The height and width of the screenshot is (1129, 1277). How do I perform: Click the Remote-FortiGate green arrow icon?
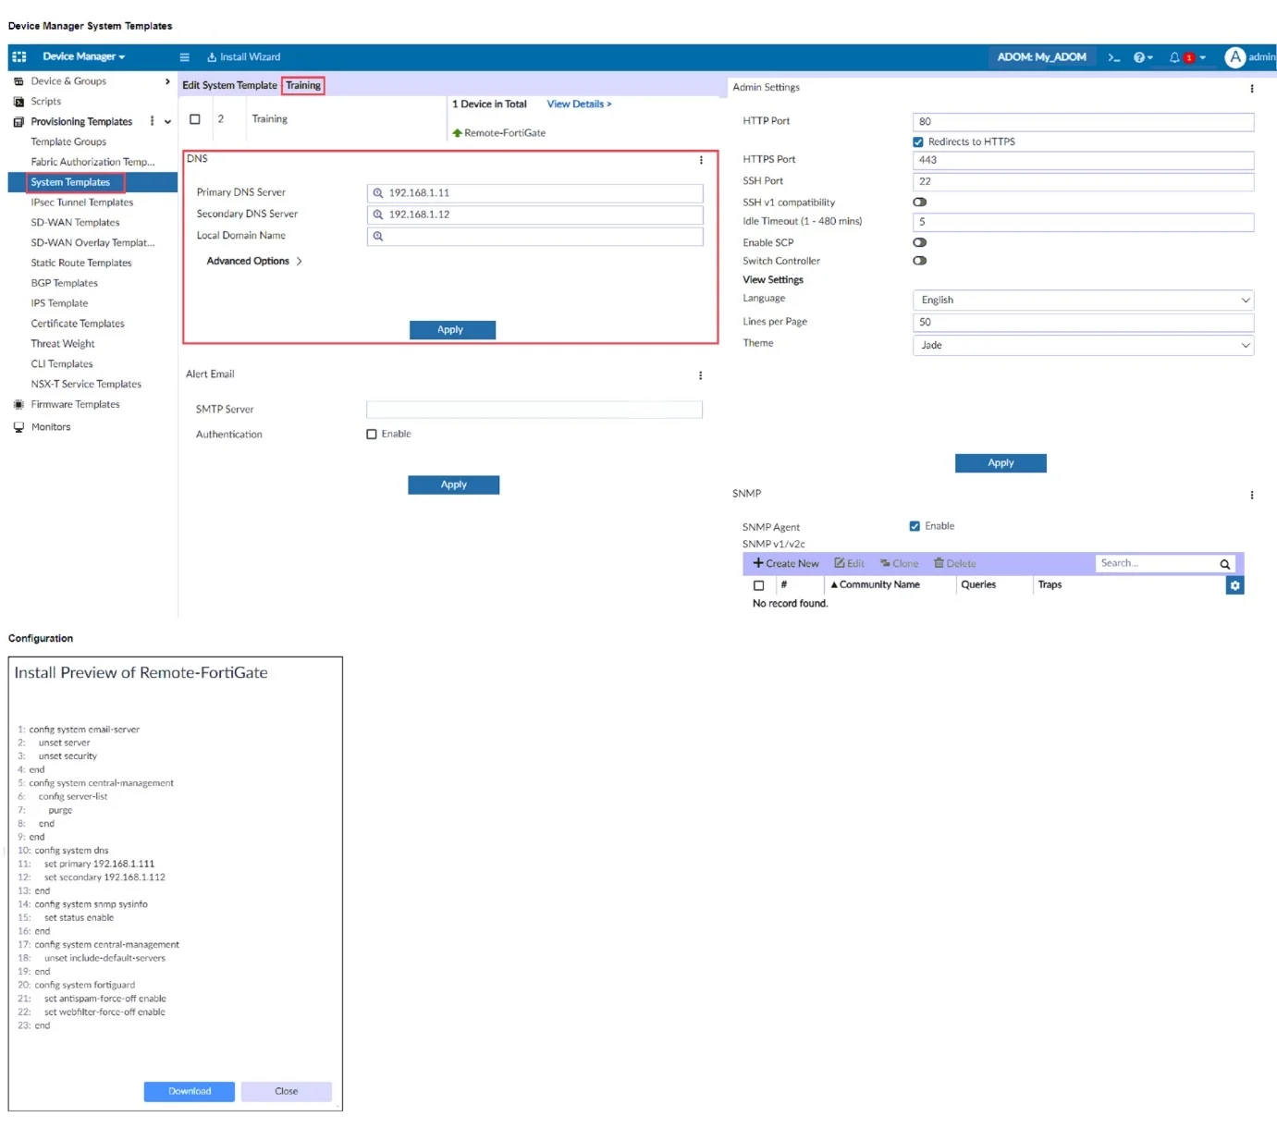pyautogui.click(x=457, y=133)
